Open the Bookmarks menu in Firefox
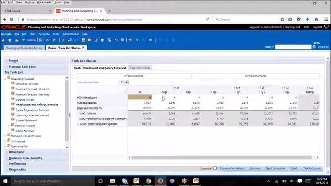The image size is (331, 186). tap(44, 2)
